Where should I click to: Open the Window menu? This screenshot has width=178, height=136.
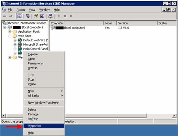[44, 10]
